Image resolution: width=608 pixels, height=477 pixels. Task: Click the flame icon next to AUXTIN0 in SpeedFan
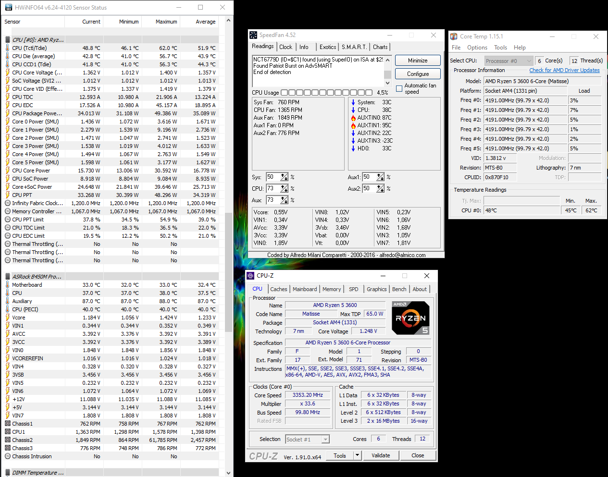(353, 118)
